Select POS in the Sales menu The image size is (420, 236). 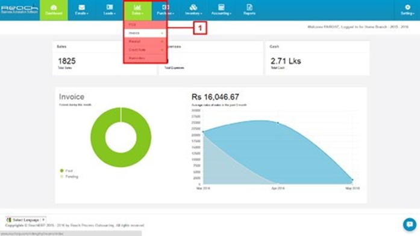tap(145, 25)
